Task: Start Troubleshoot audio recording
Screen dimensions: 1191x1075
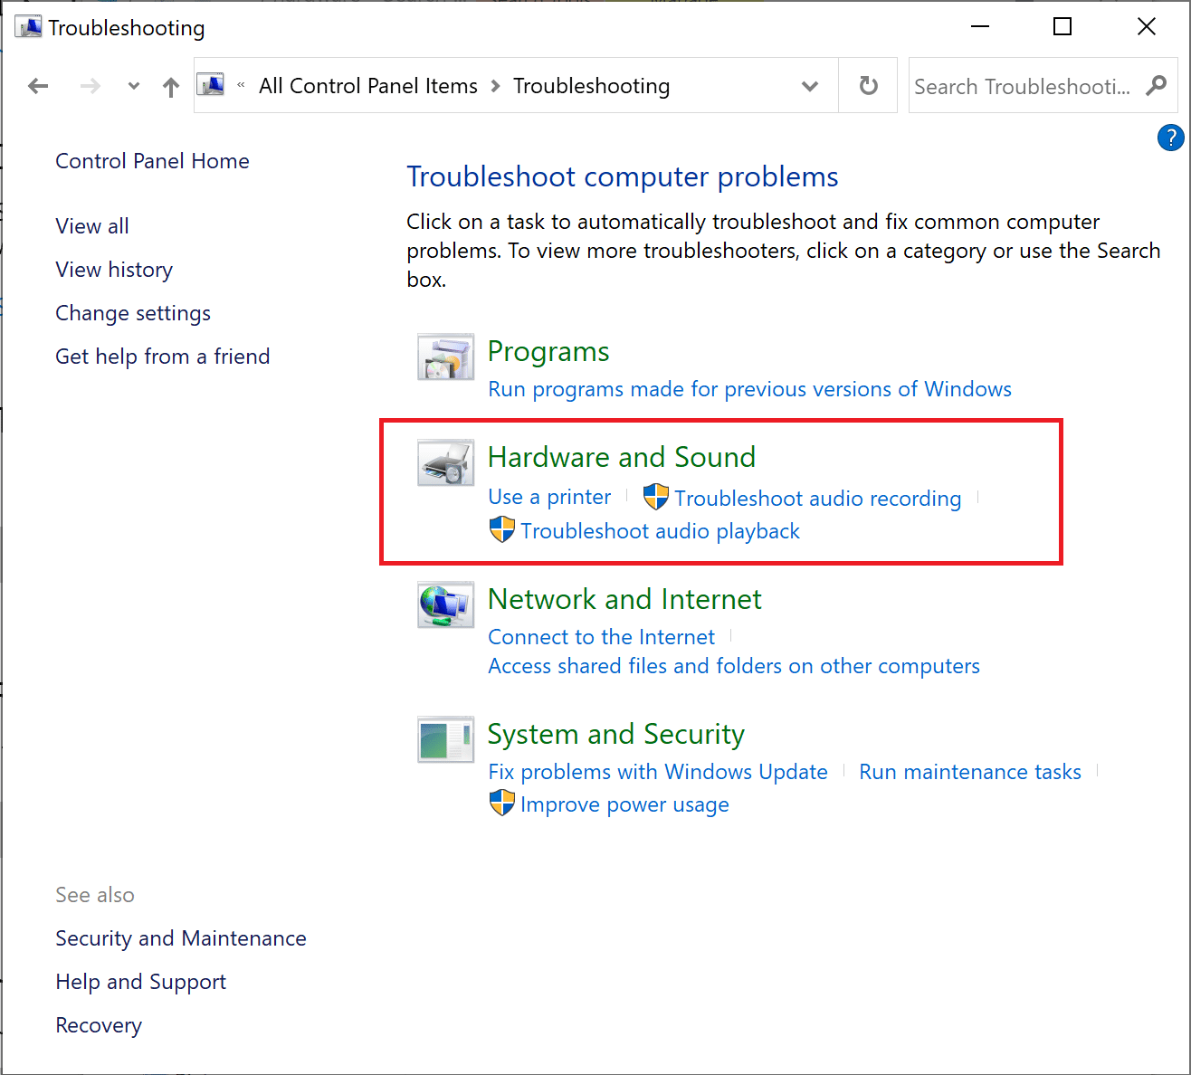Action: click(818, 499)
